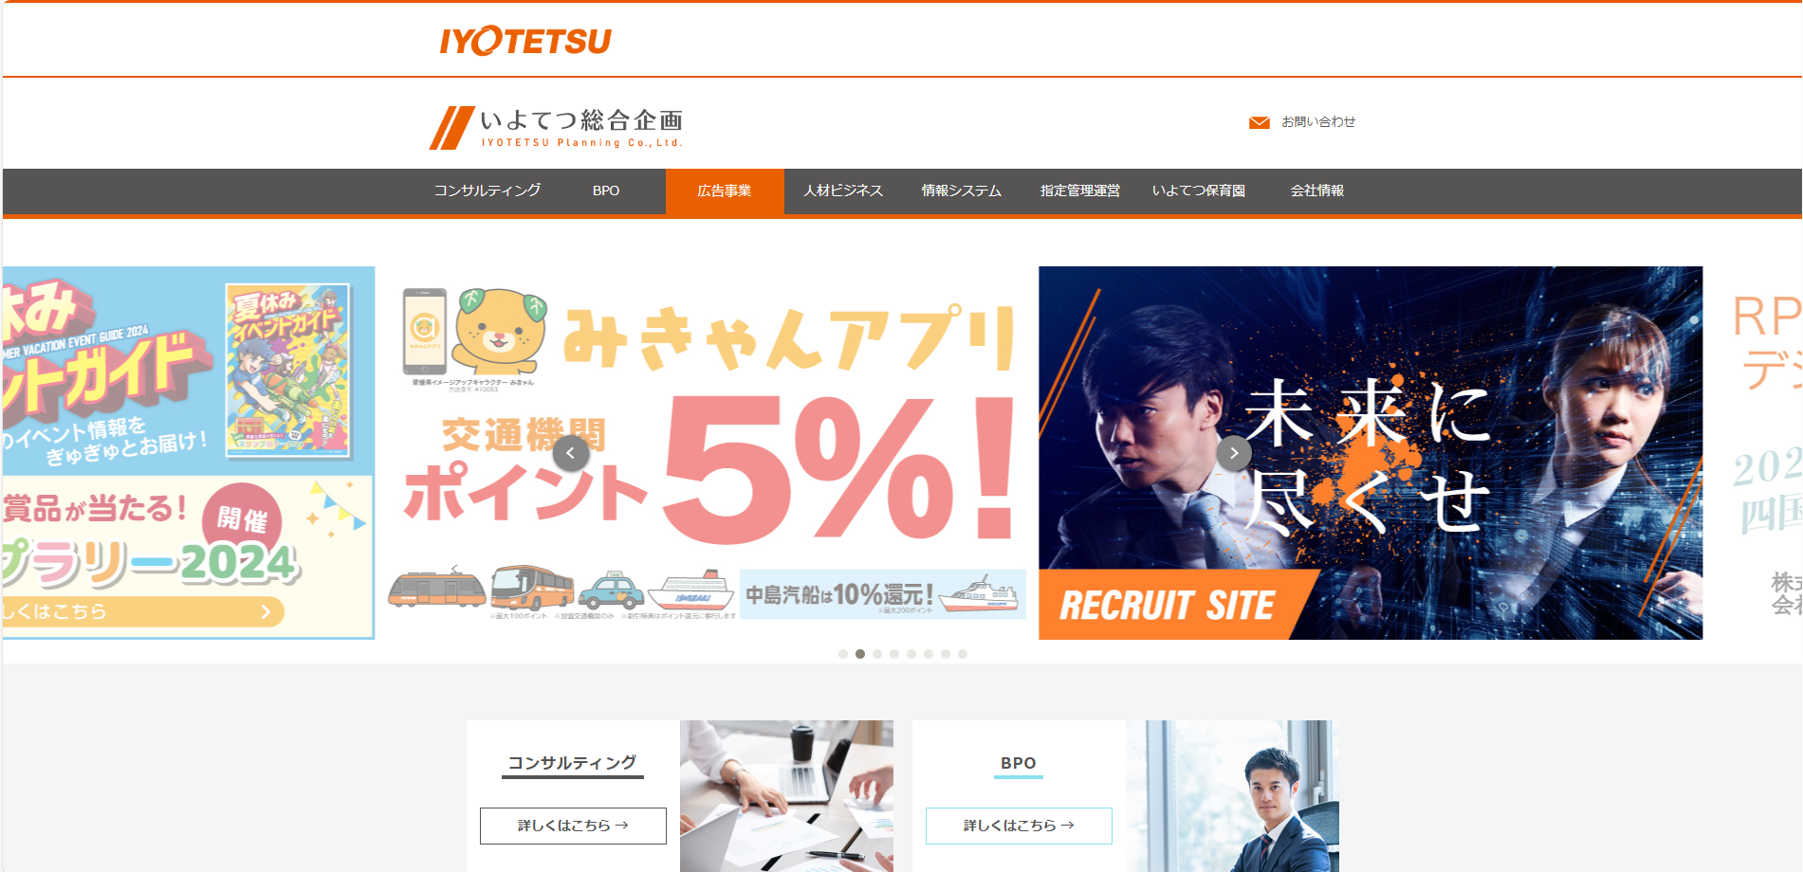The width and height of the screenshot is (1803, 872).
Task: Select the last carousel pagination dot
Action: pos(962,654)
